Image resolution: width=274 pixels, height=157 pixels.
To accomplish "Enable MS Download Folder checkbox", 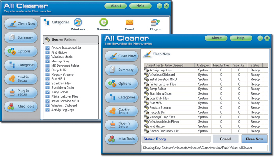I will coord(47,66).
